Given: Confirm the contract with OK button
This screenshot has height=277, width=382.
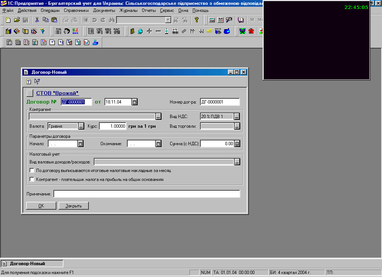Looking at the screenshot, I should point(41,206).
